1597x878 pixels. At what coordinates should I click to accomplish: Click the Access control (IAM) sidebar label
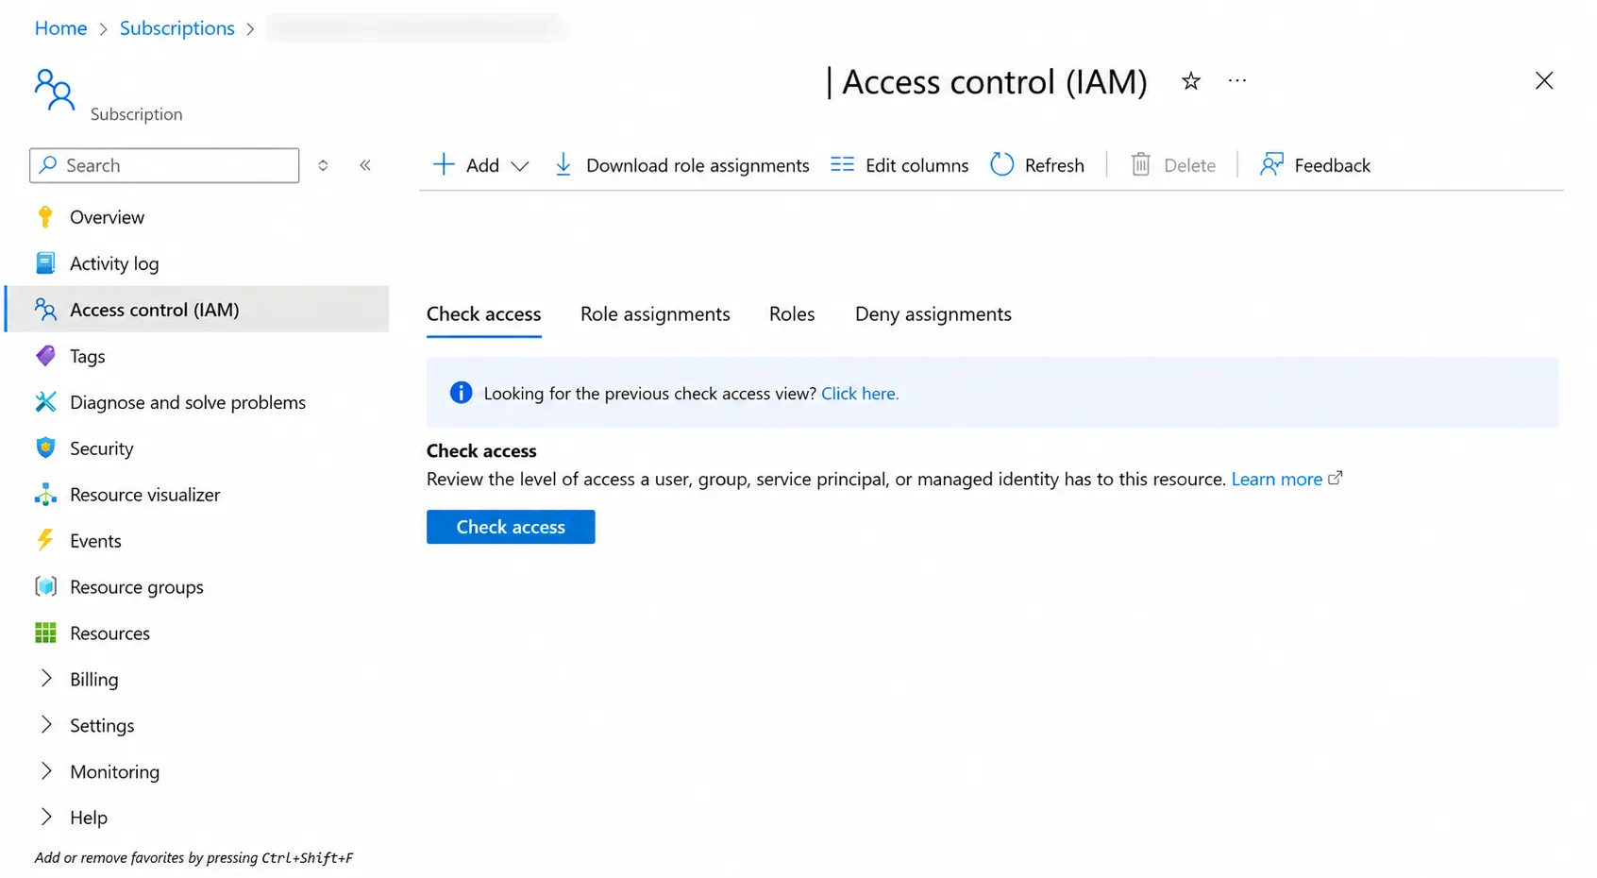[155, 310]
